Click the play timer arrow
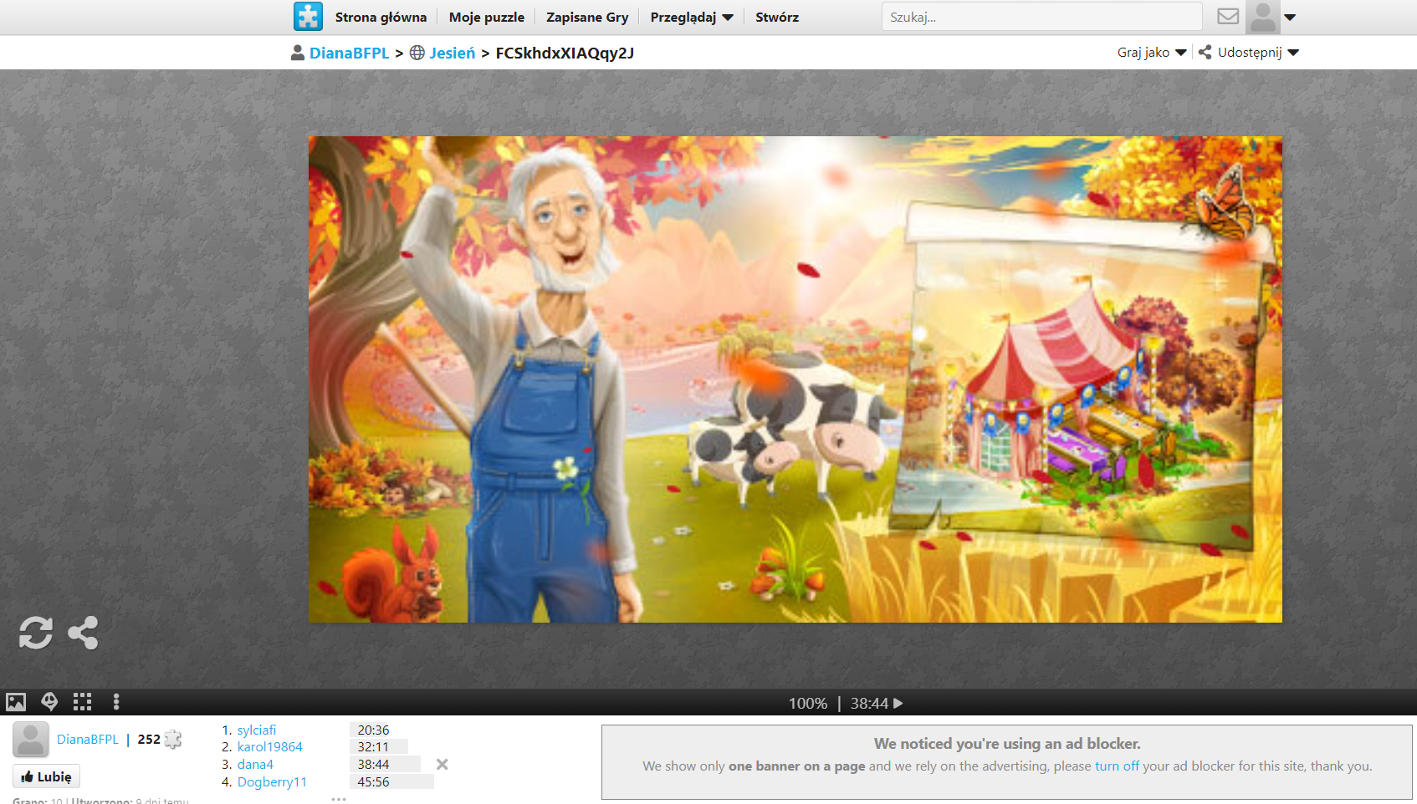The image size is (1417, 804). [x=898, y=703]
